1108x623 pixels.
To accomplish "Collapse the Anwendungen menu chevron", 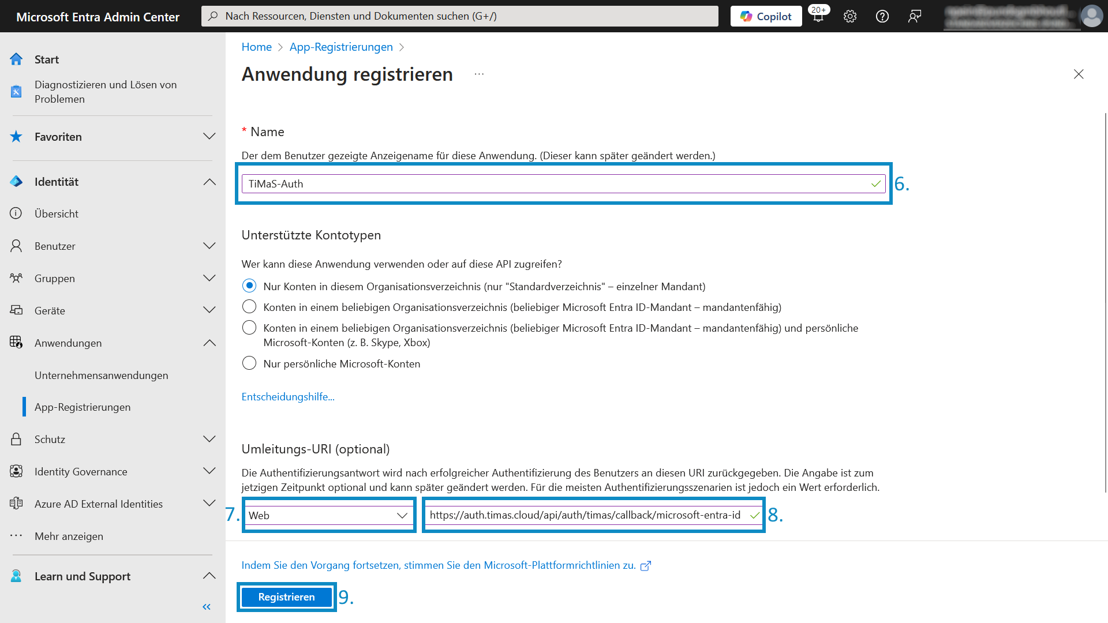I will tap(209, 343).
